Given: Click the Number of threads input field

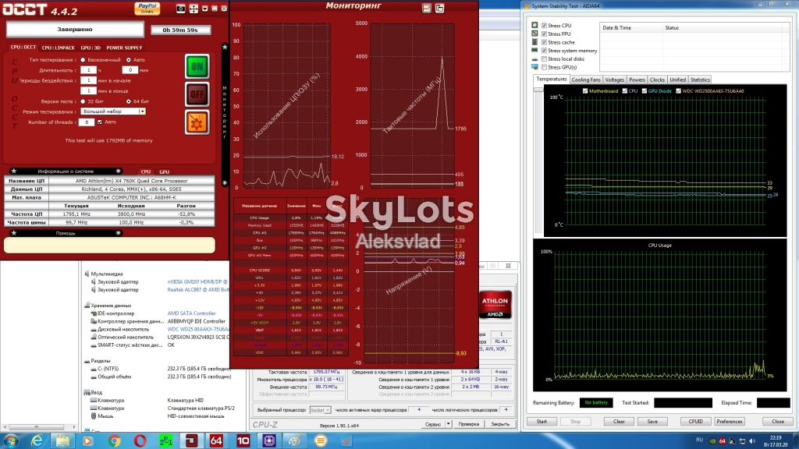Looking at the screenshot, I should (x=87, y=122).
